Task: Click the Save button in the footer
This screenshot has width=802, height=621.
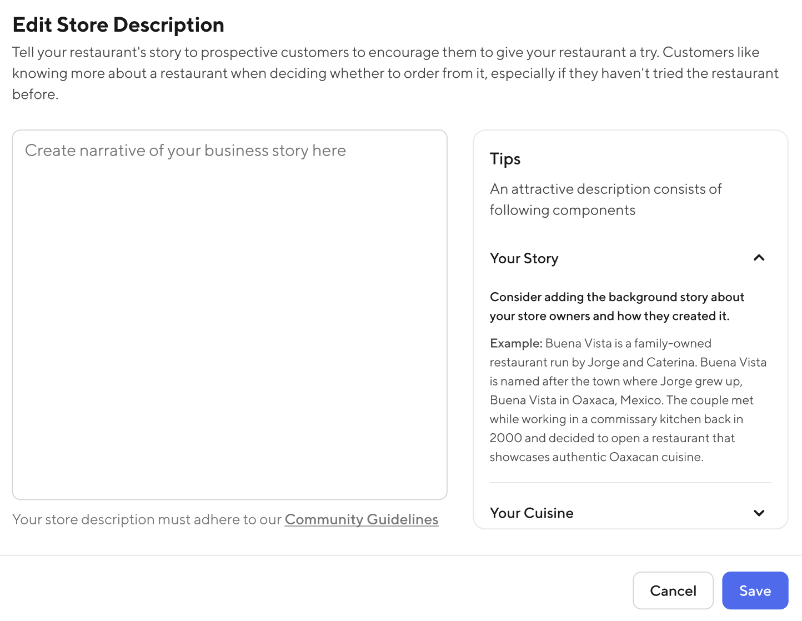Action: [x=755, y=590]
